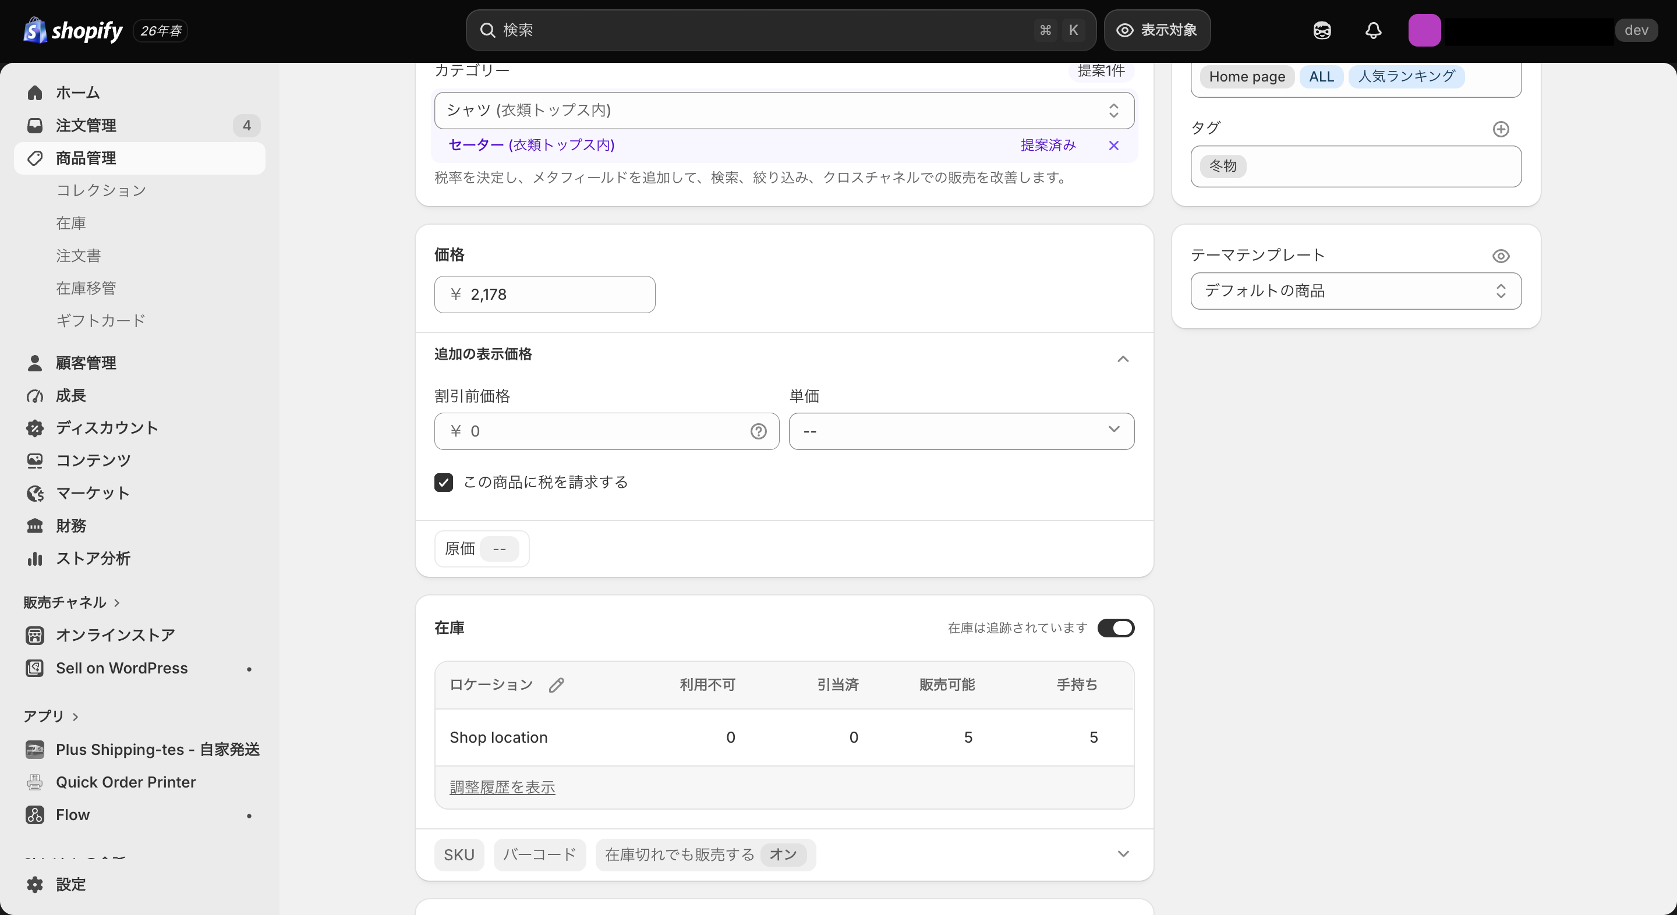Click the マーケット globe icon
This screenshot has width=1677, height=915.
tap(35, 493)
